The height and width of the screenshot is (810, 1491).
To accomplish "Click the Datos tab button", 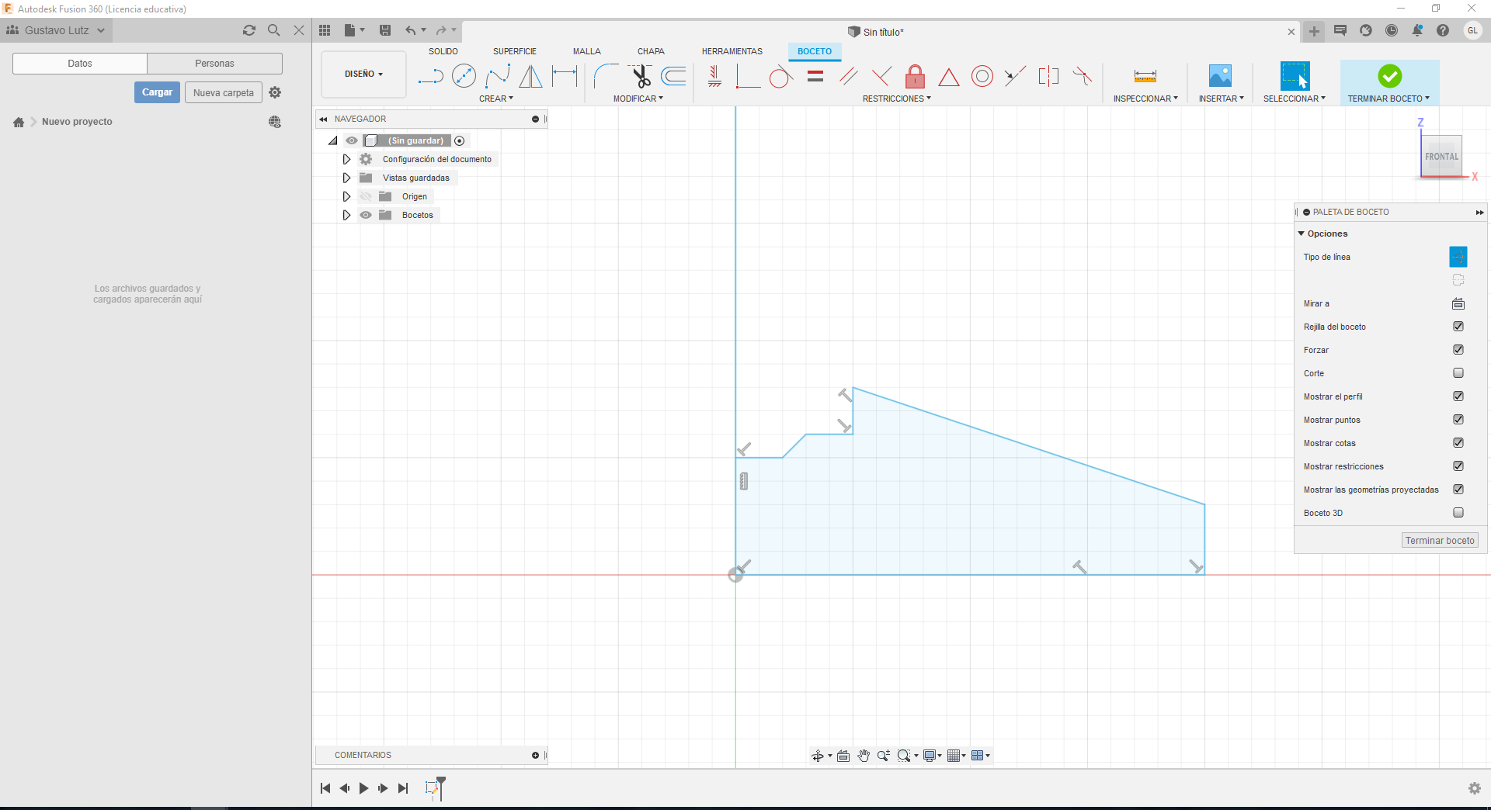I will click(x=80, y=64).
